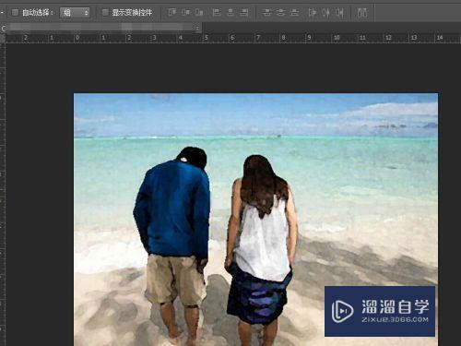461x346 pixels.
Task: Click the Distribute left edges icon
Action: click(313, 13)
